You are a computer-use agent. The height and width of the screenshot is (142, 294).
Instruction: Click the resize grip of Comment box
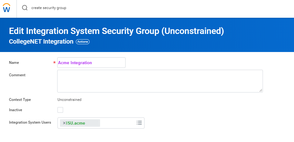[x=261, y=90]
